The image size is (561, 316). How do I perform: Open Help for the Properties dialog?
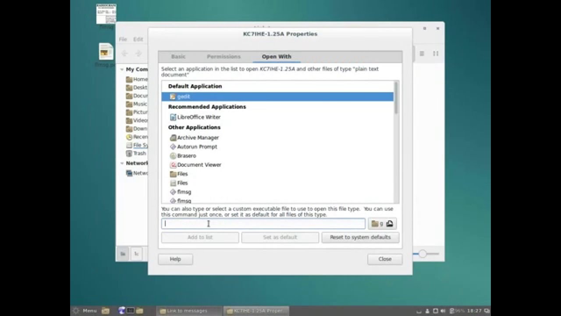(175, 259)
